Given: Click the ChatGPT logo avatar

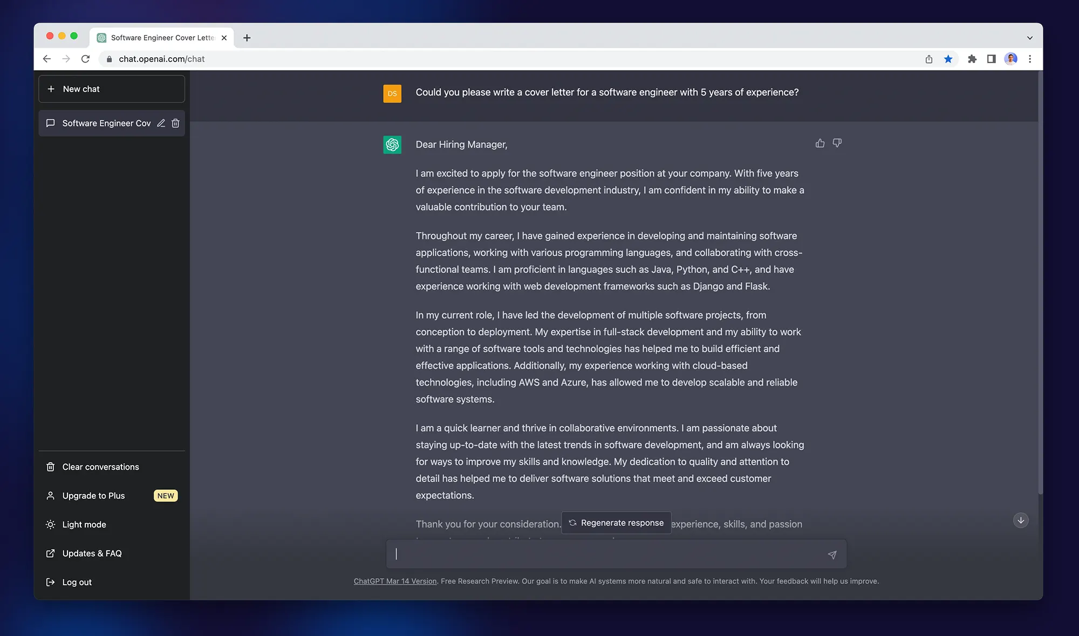Looking at the screenshot, I should point(392,145).
